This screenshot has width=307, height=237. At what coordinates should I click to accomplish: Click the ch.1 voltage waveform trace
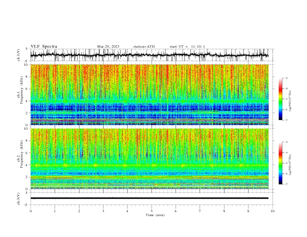149,55
